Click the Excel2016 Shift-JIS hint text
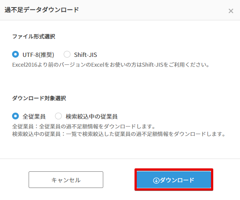The height and width of the screenshot is (200, 240). 111,65
